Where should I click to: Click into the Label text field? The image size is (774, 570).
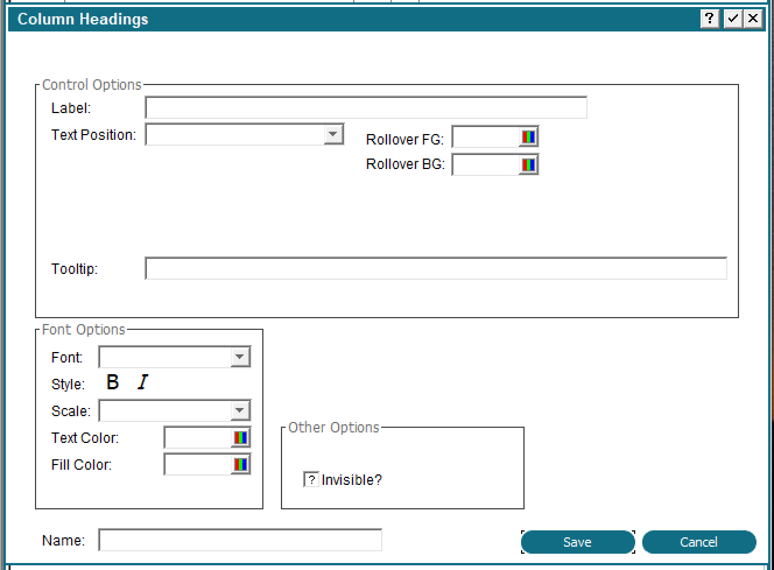pos(365,108)
